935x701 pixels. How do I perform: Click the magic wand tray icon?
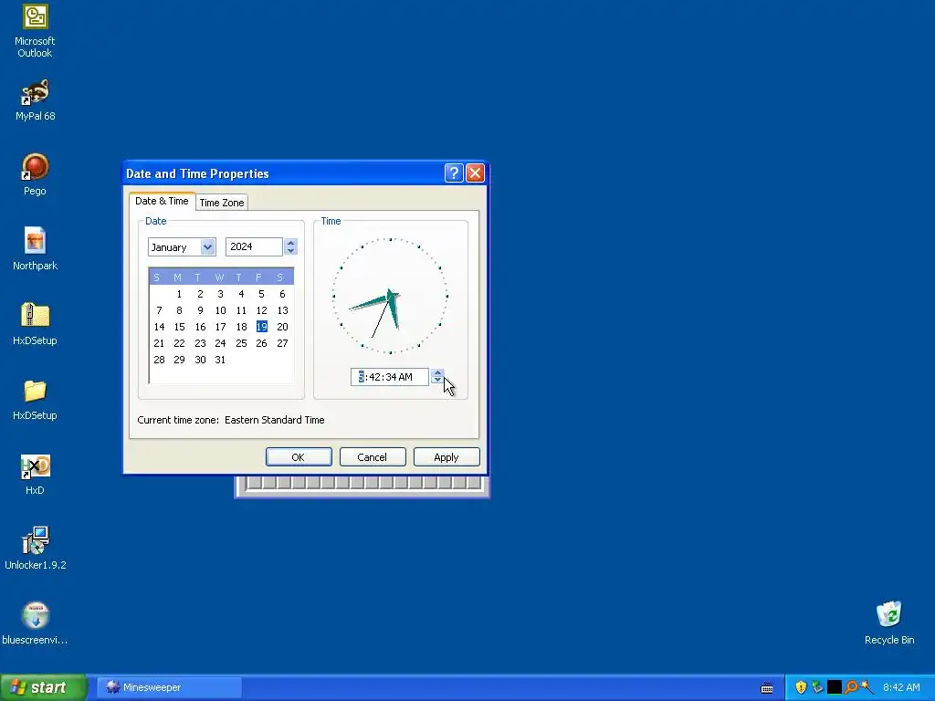tap(867, 687)
